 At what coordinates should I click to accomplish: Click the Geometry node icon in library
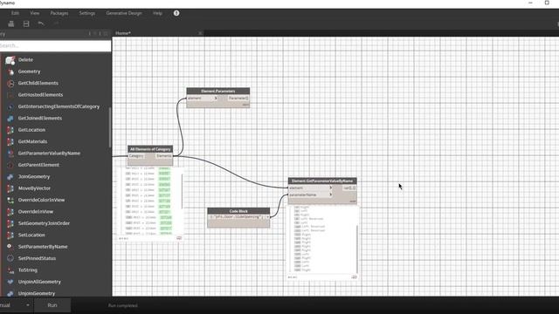10,72
